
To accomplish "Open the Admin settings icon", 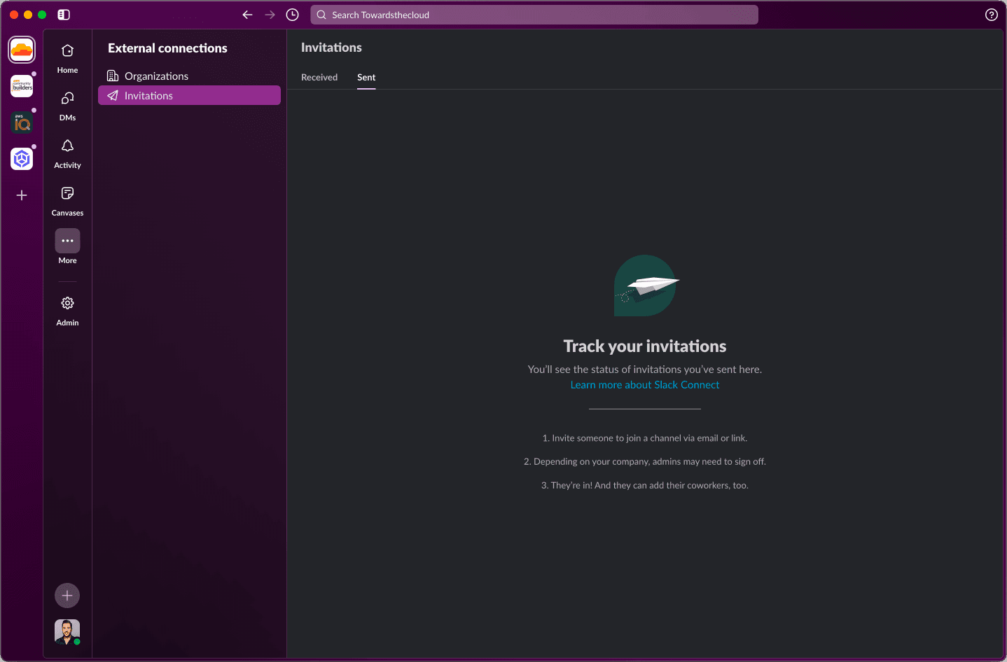I will click(x=67, y=303).
